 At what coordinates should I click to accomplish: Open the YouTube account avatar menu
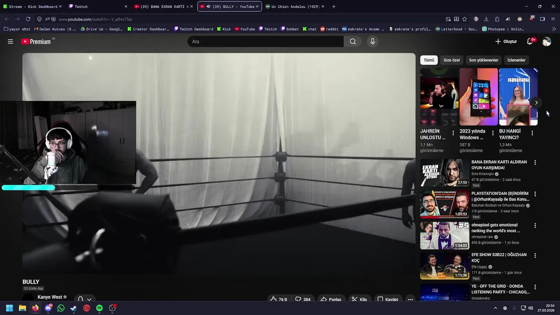click(x=546, y=42)
